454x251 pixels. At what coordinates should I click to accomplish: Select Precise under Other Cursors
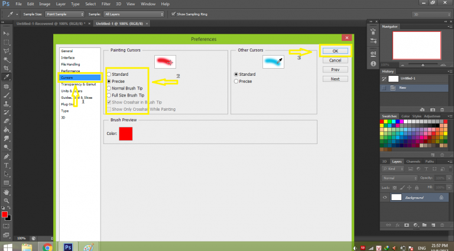click(x=237, y=81)
